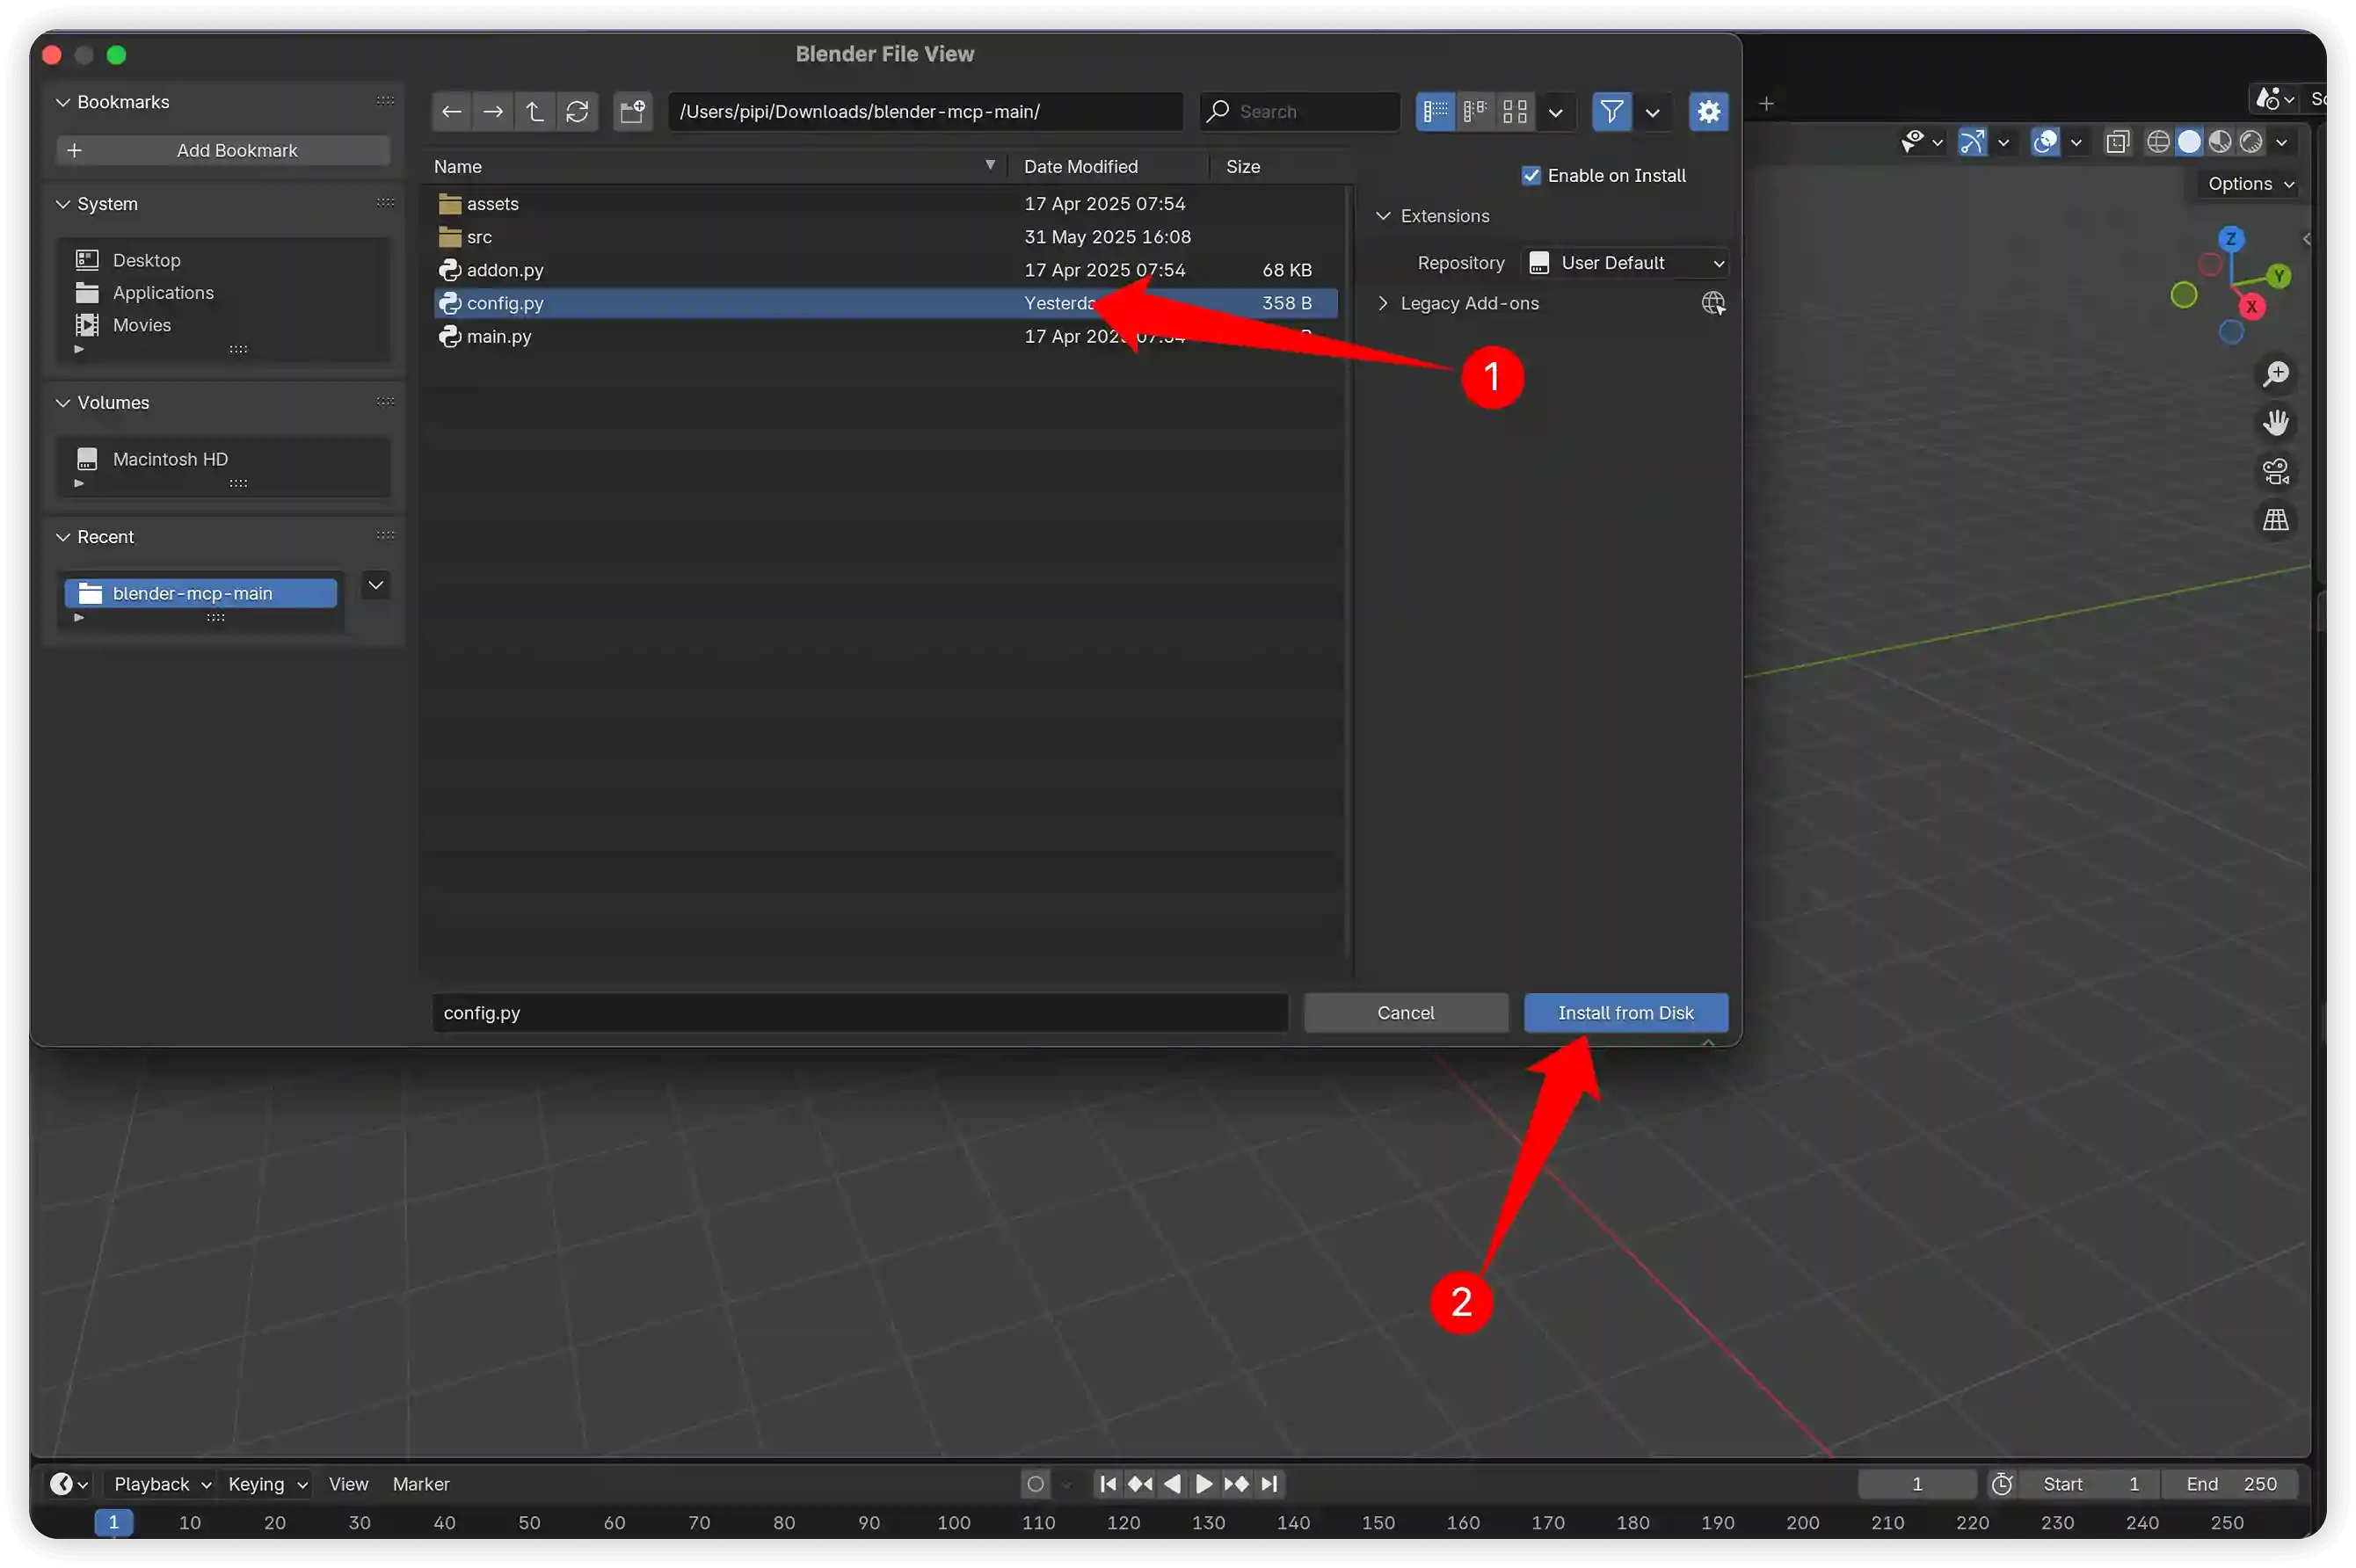The height and width of the screenshot is (1568, 2356).
Task: Select rendered shading mode
Action: tap(2251, 142)
